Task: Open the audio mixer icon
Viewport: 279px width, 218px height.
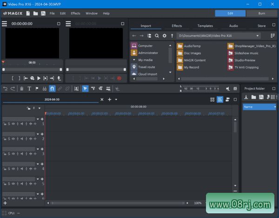Action: tap(235, 89)
